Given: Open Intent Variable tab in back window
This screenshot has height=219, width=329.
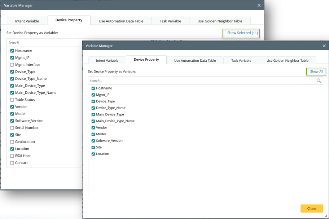Looking at the screenshot, I should (27, 21).
